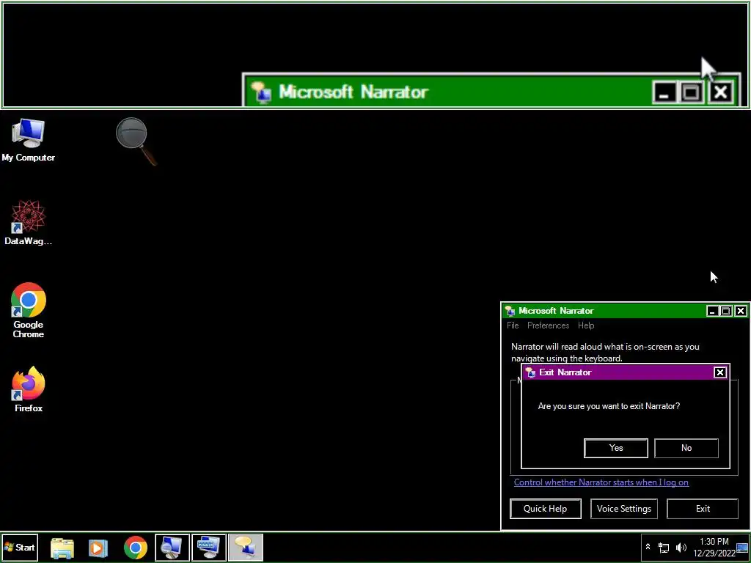Viewport: 751px width, 563px height.
Task: Click the magnifying glass icon on the desktop
Action: (136, 141)
